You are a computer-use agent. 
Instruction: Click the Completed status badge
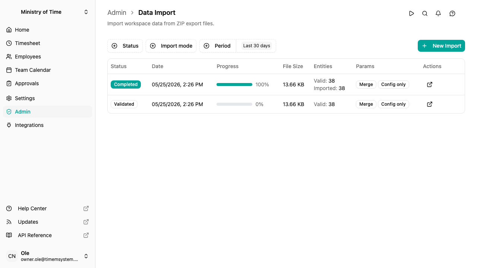tap(126, 84)
